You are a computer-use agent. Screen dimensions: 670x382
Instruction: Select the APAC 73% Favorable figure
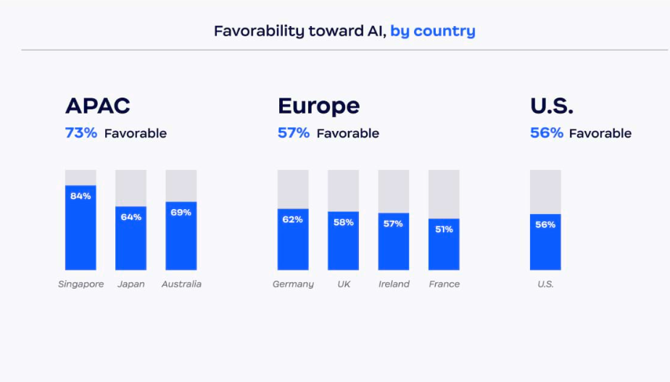pos(116,133)
